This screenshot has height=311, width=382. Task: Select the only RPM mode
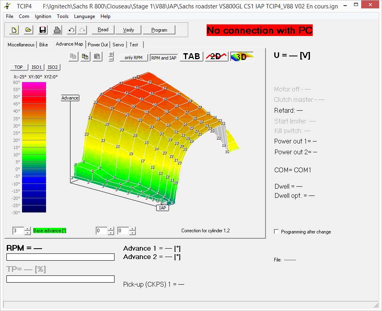coord(133,58)
